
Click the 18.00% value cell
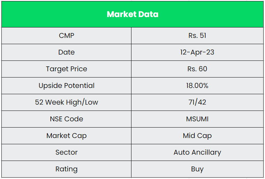(x=197, y=86)
